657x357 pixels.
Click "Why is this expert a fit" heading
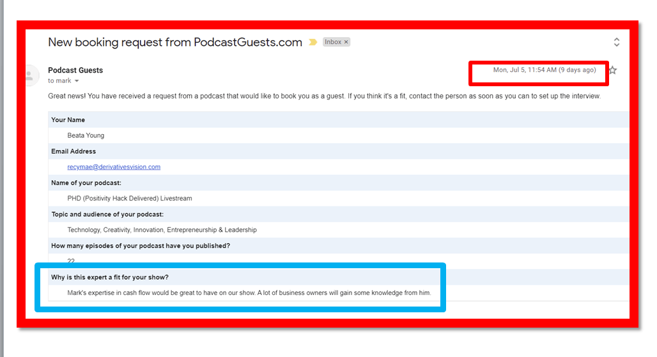[109, 277]
